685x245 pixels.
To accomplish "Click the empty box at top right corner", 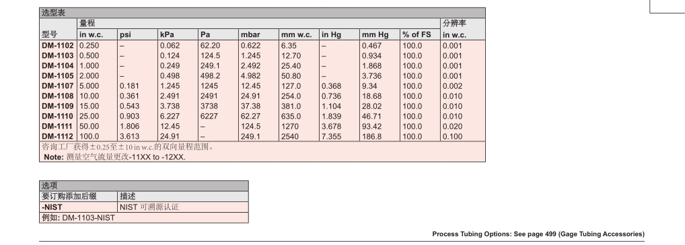I will [668, 7].
